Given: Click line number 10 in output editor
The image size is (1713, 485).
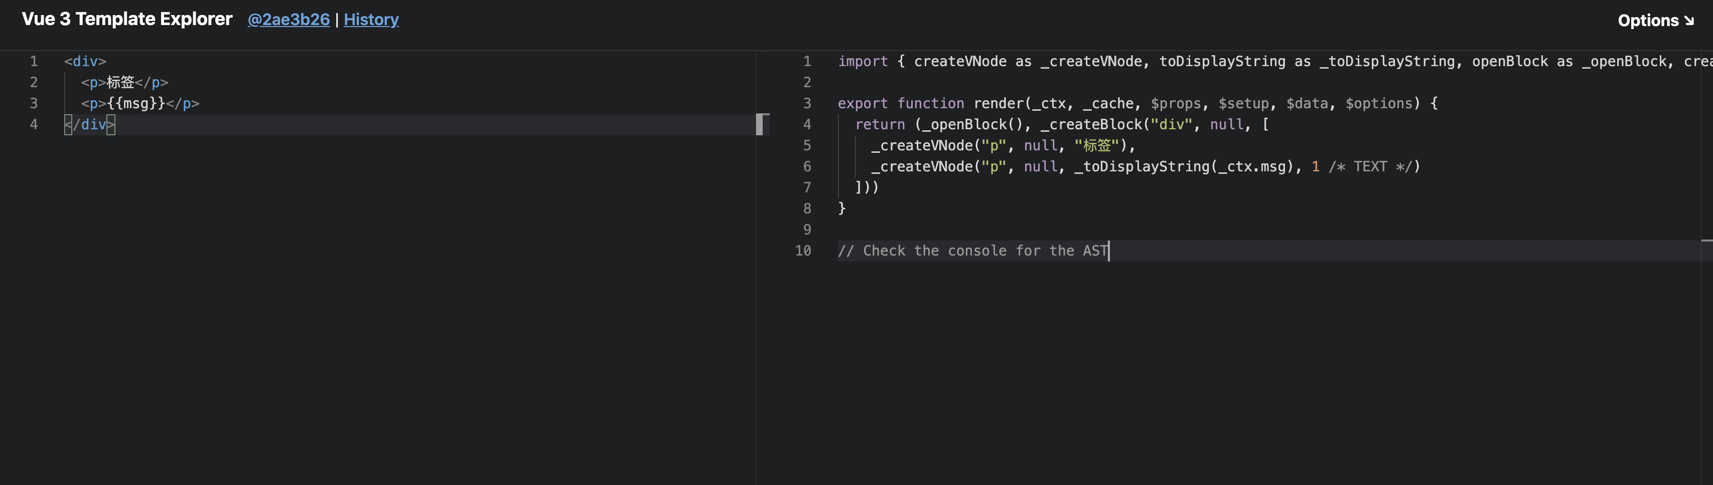Looking at the screenshot, I should pyautogui.click(x=803, y=251).
